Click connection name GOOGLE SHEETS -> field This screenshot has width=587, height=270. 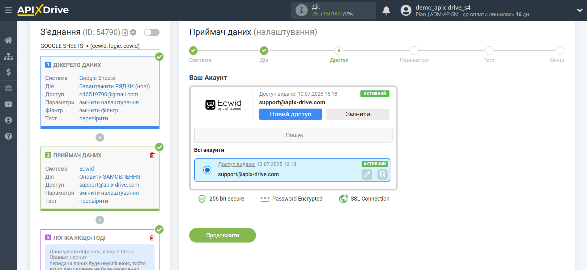100,46
